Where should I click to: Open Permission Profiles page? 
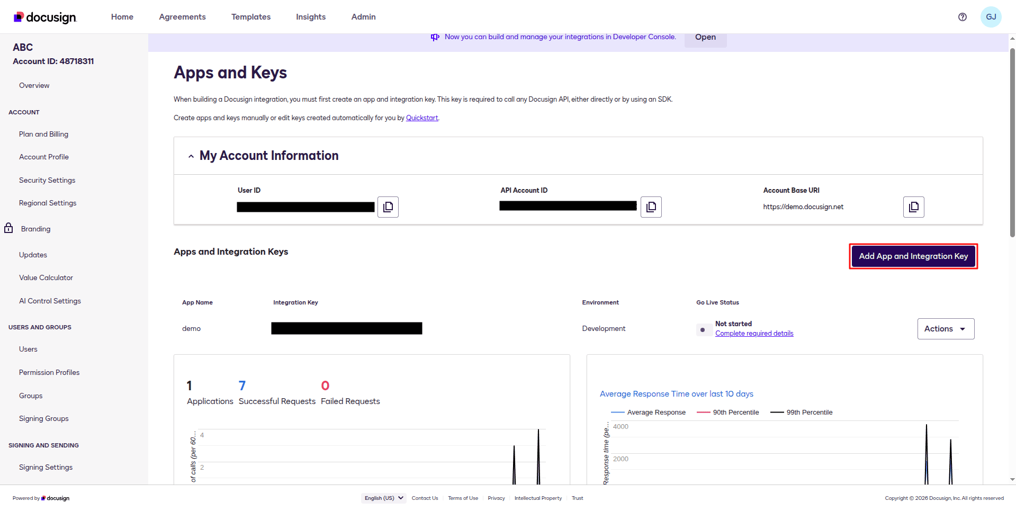pyautogui.click(x=49, y=373)
